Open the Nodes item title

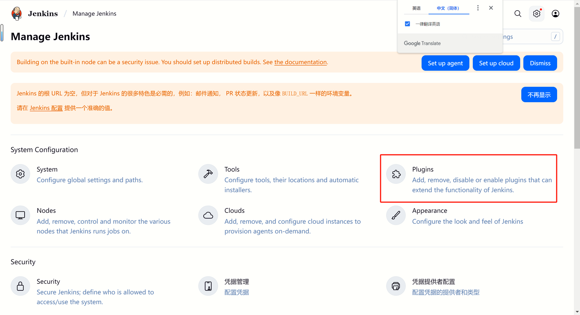point(46,211)
